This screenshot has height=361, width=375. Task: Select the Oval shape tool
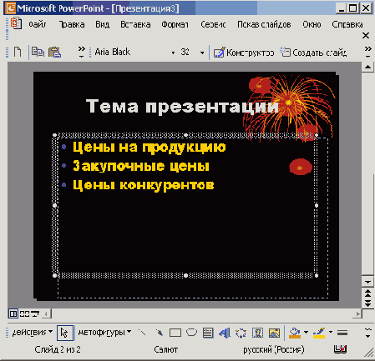(191, 333)
